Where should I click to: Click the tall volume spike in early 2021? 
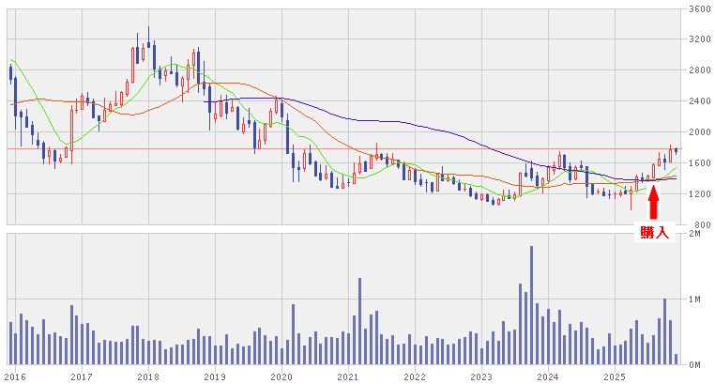[x=359, y=319]
